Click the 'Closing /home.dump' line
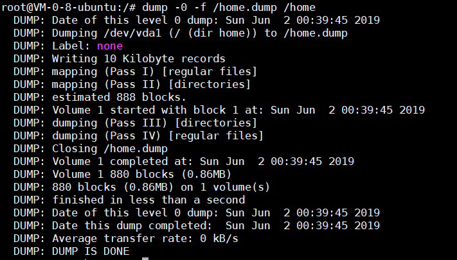Viewport: 457px width, 260px height. tap(91, 148)
